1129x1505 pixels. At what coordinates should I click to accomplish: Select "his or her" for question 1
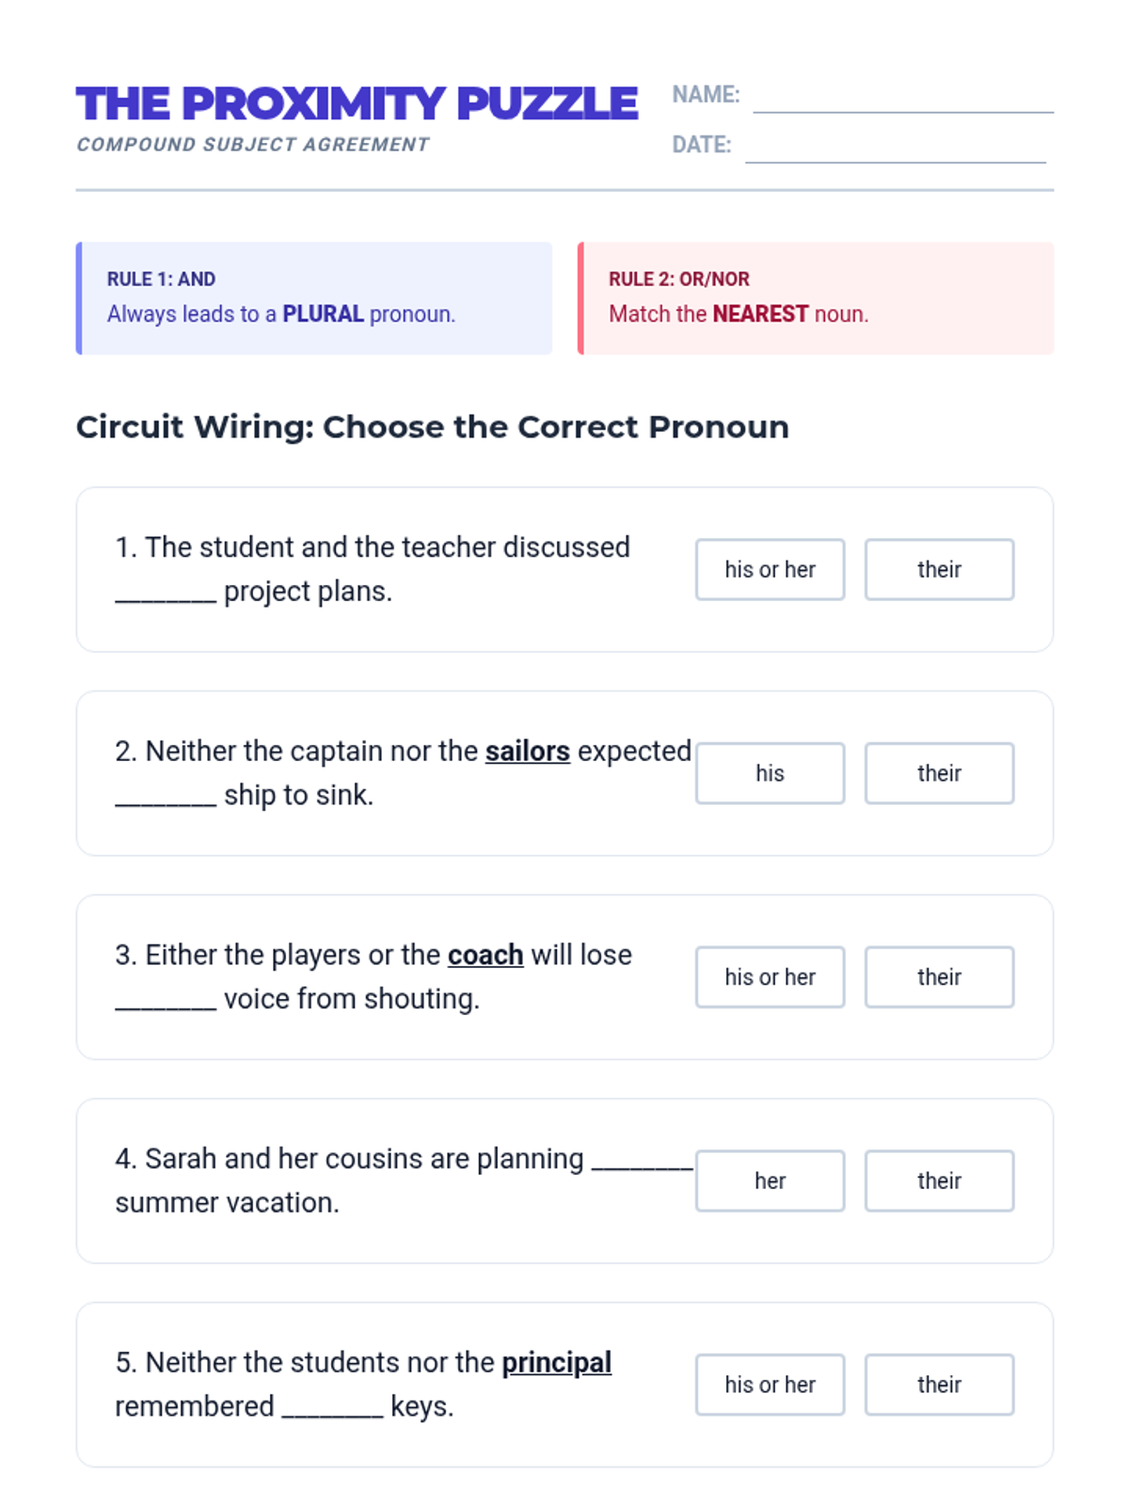(770, 569)
